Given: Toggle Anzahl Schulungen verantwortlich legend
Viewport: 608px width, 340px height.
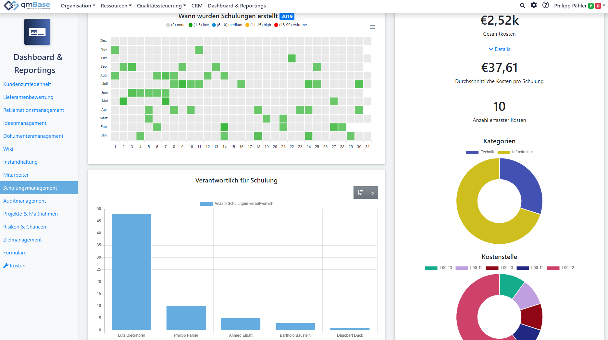Looking at the screenshot, I should coord(236,204).
